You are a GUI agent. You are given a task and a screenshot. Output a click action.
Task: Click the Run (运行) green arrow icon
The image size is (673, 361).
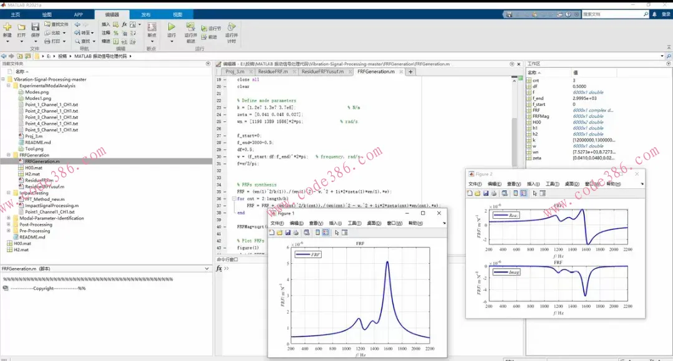(x=172, y=27)
